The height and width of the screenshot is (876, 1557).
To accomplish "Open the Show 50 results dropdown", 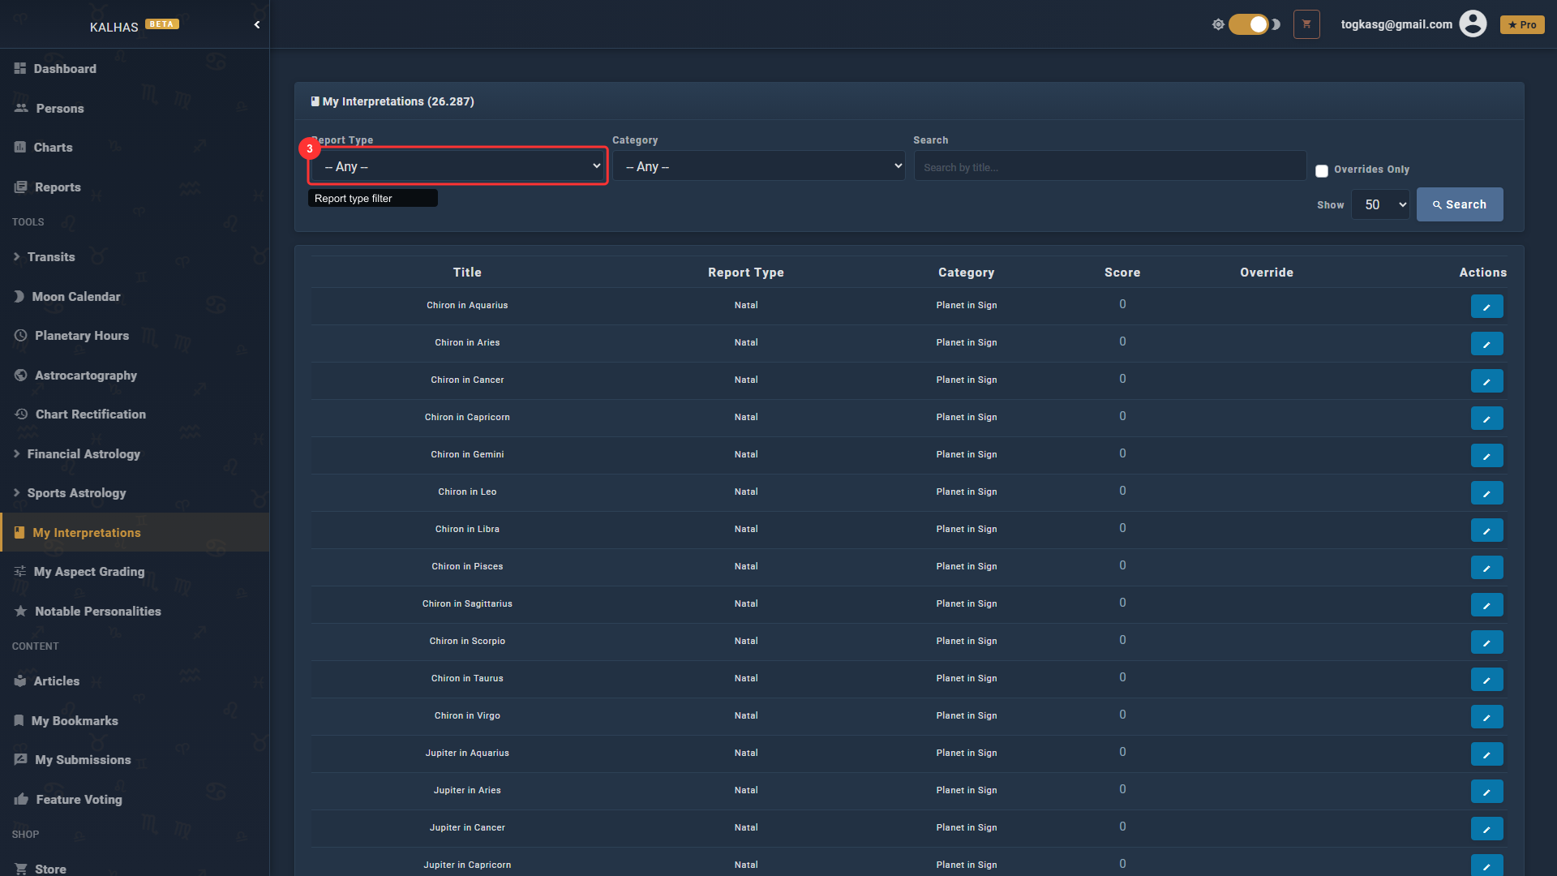I will tap(1380, 204).
